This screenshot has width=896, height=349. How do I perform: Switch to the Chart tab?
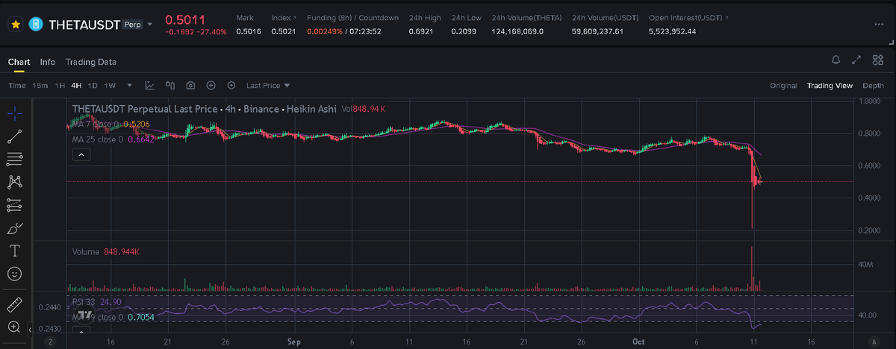coord(19,62)
